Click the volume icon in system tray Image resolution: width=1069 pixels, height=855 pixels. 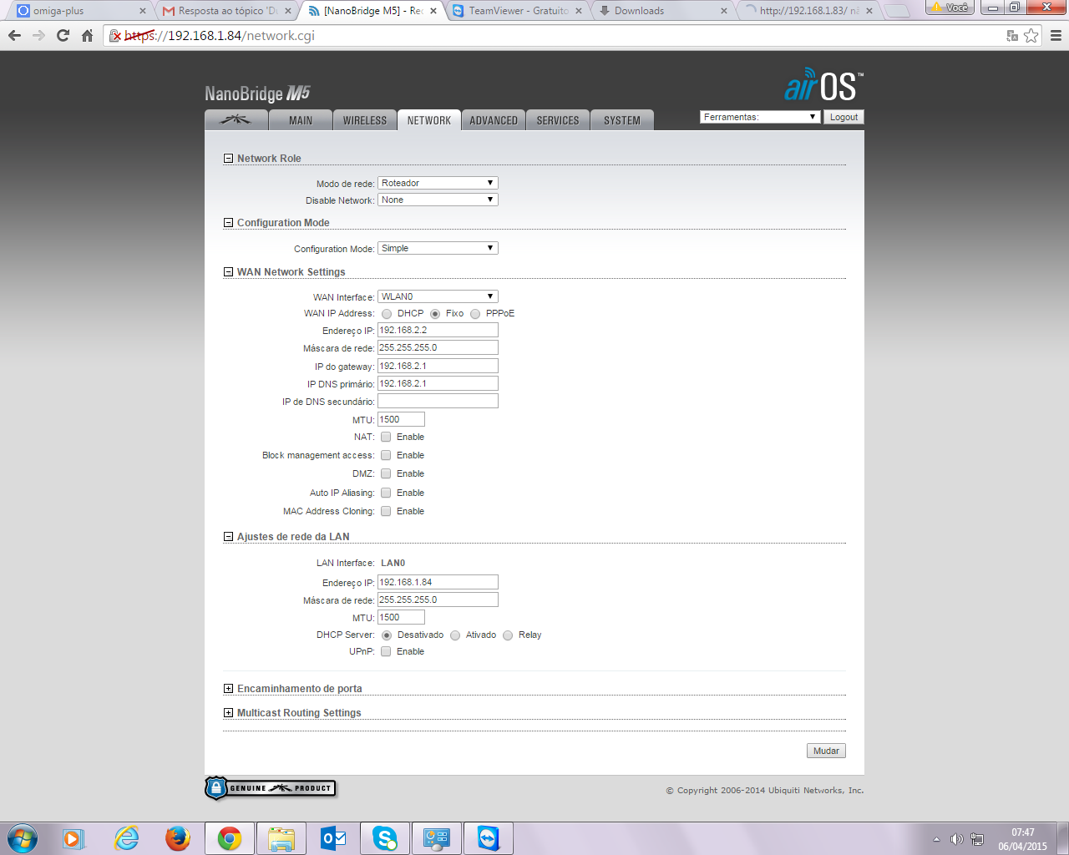coord(957,839)
